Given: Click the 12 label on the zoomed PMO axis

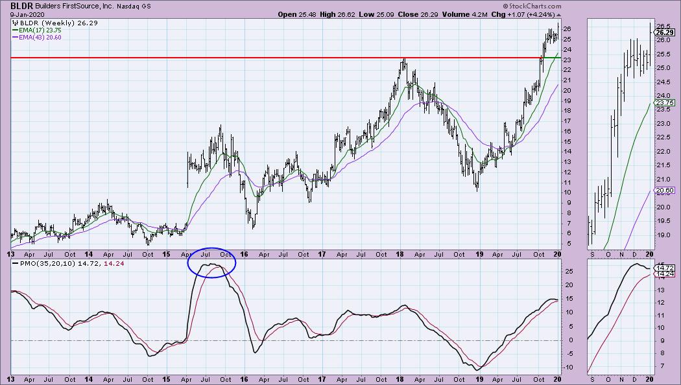Looking at the screenshot, I should [x=661, y=303].
